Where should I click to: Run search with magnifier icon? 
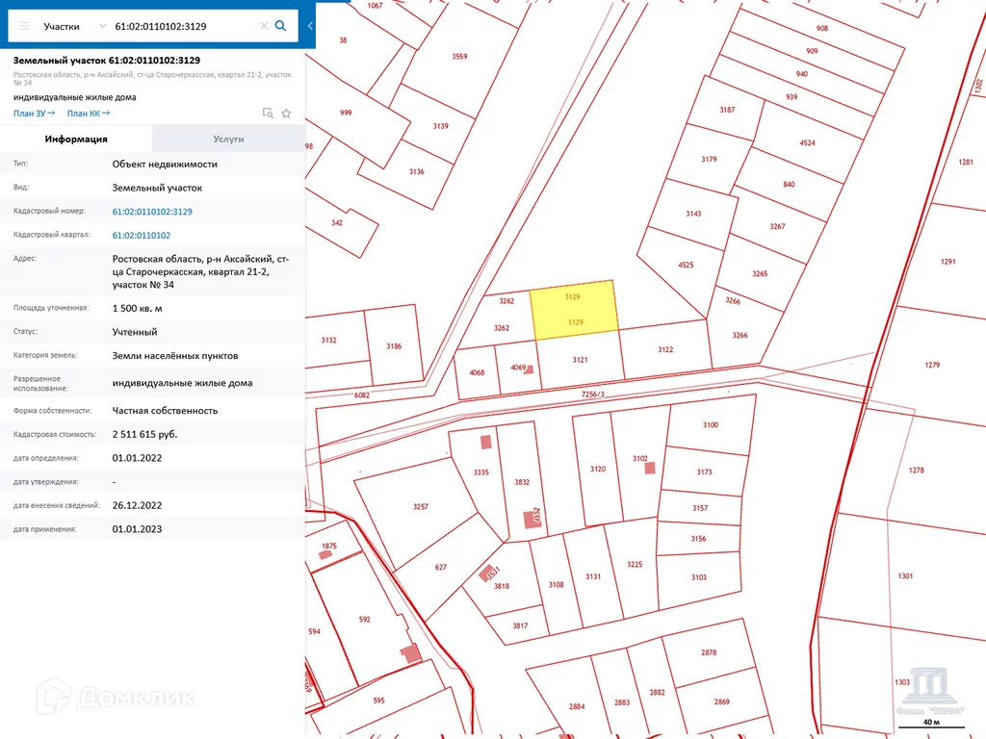[281, 26]
